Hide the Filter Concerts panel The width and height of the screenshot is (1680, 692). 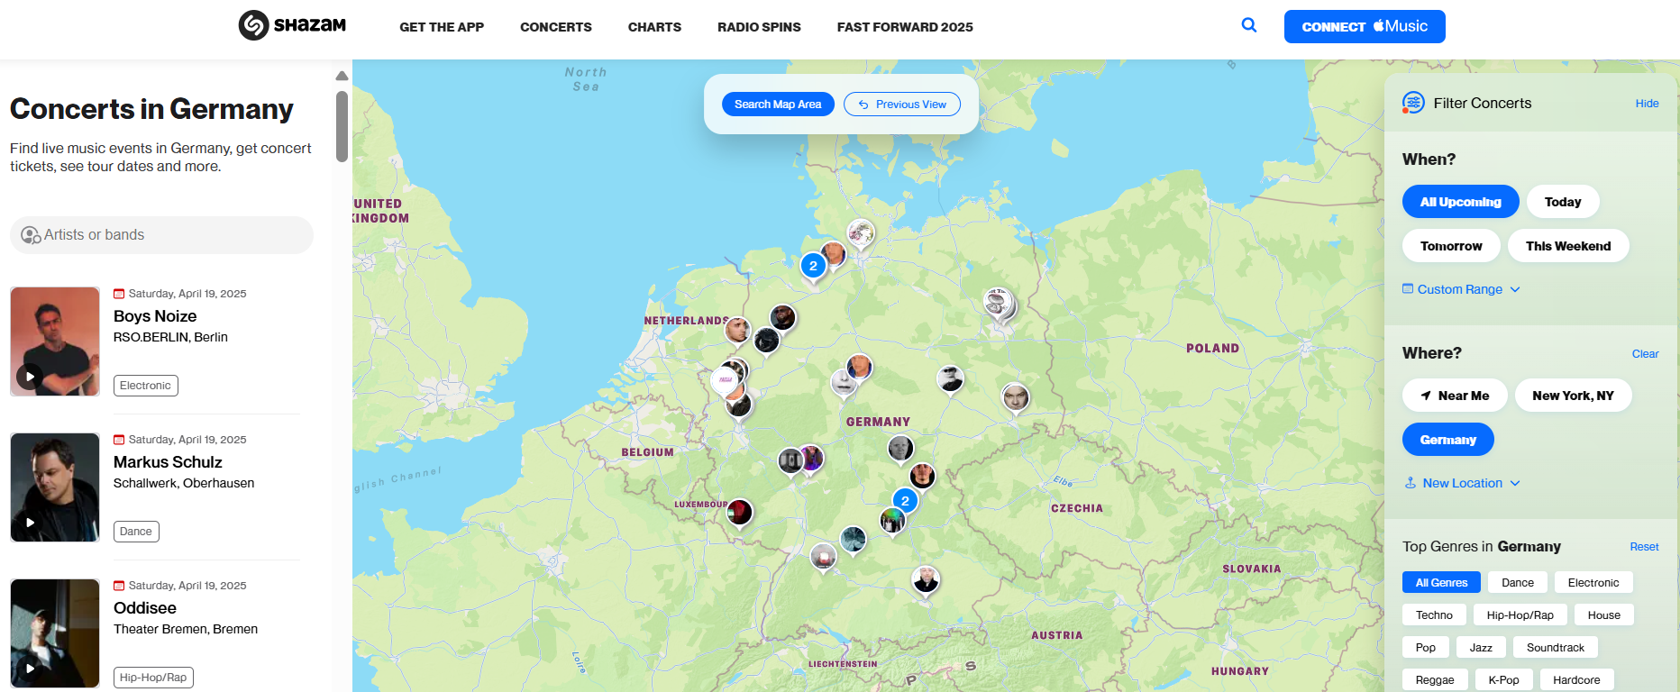(1647, 104)
